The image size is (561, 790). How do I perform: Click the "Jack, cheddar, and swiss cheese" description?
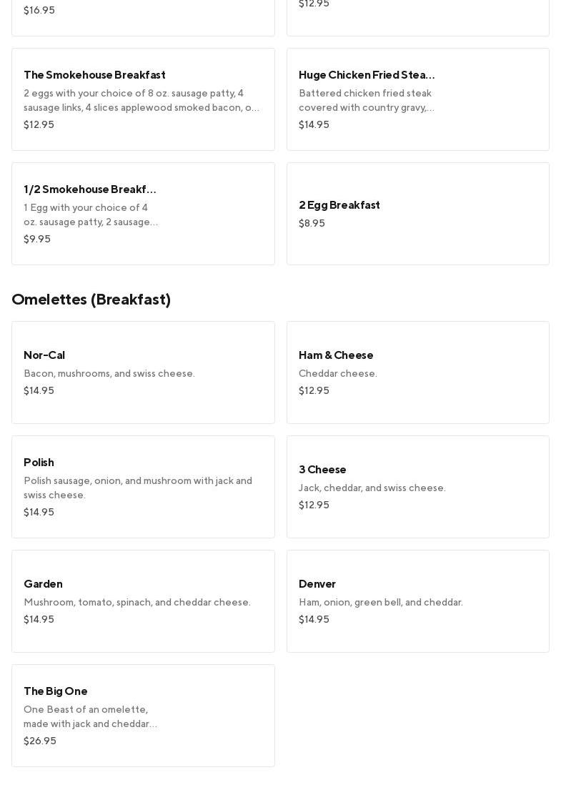coord(372,488)
